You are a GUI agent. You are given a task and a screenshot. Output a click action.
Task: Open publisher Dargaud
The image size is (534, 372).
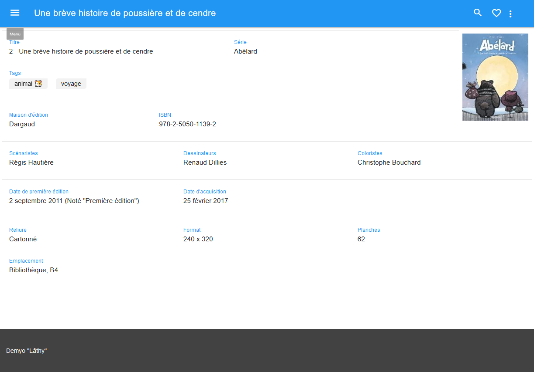(22, 124)
